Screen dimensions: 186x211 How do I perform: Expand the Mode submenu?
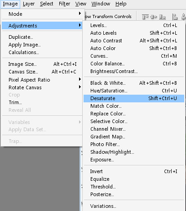(x=42, y=14)
